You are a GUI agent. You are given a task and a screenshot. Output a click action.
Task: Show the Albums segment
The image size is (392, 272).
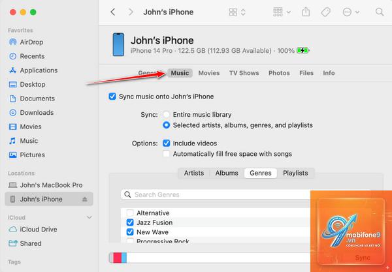[227, 173]
